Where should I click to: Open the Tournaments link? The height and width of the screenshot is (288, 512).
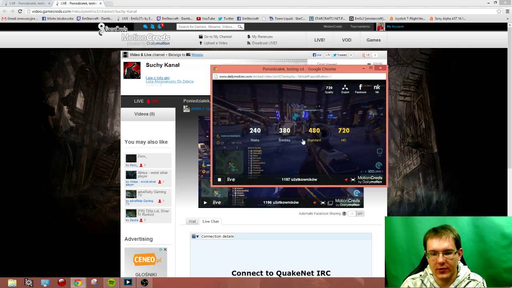[360, 26]
